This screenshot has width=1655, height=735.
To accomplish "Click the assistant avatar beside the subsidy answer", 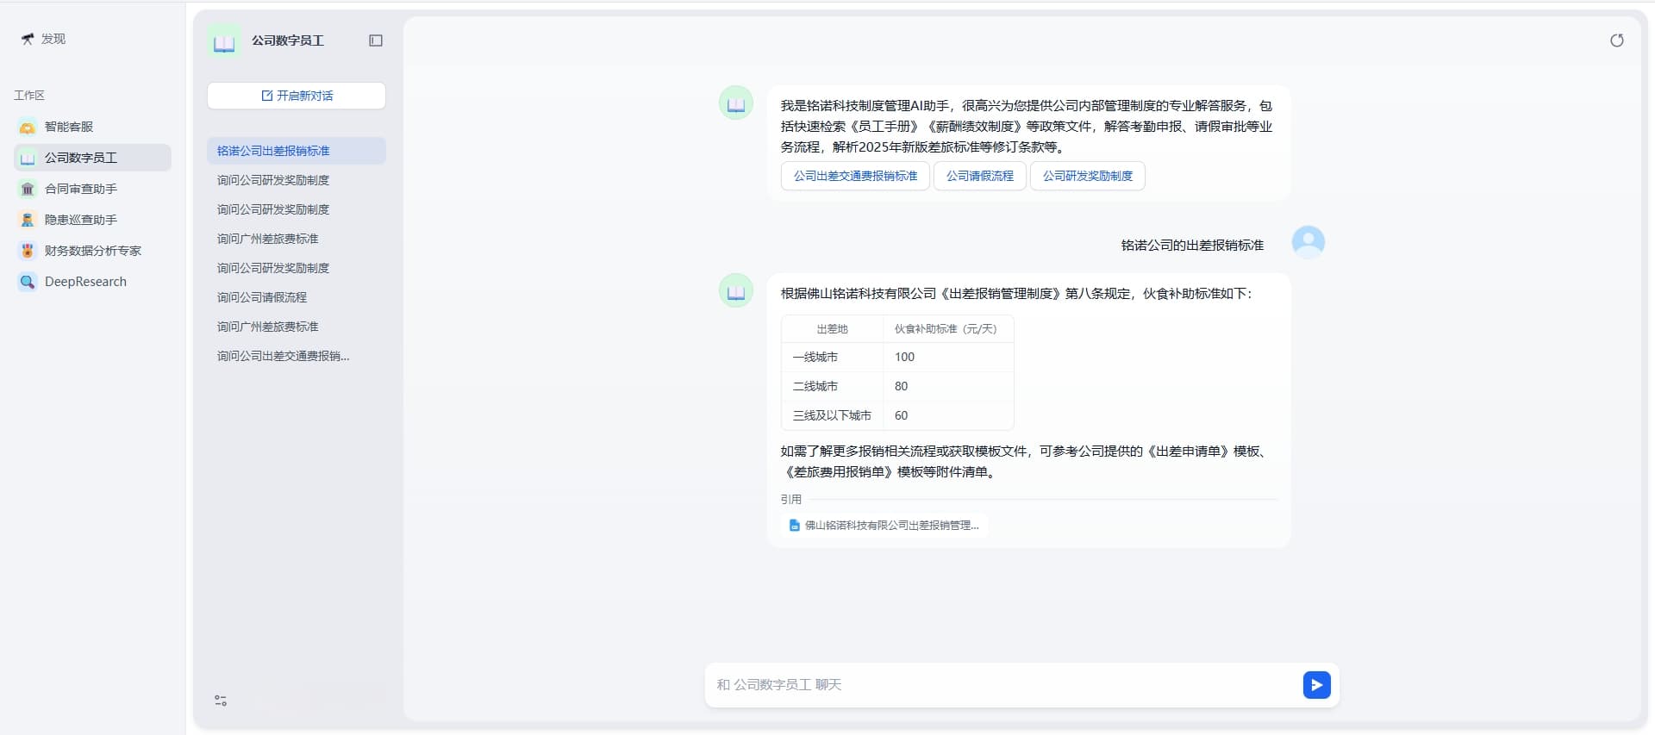I will tap(736, 290).
